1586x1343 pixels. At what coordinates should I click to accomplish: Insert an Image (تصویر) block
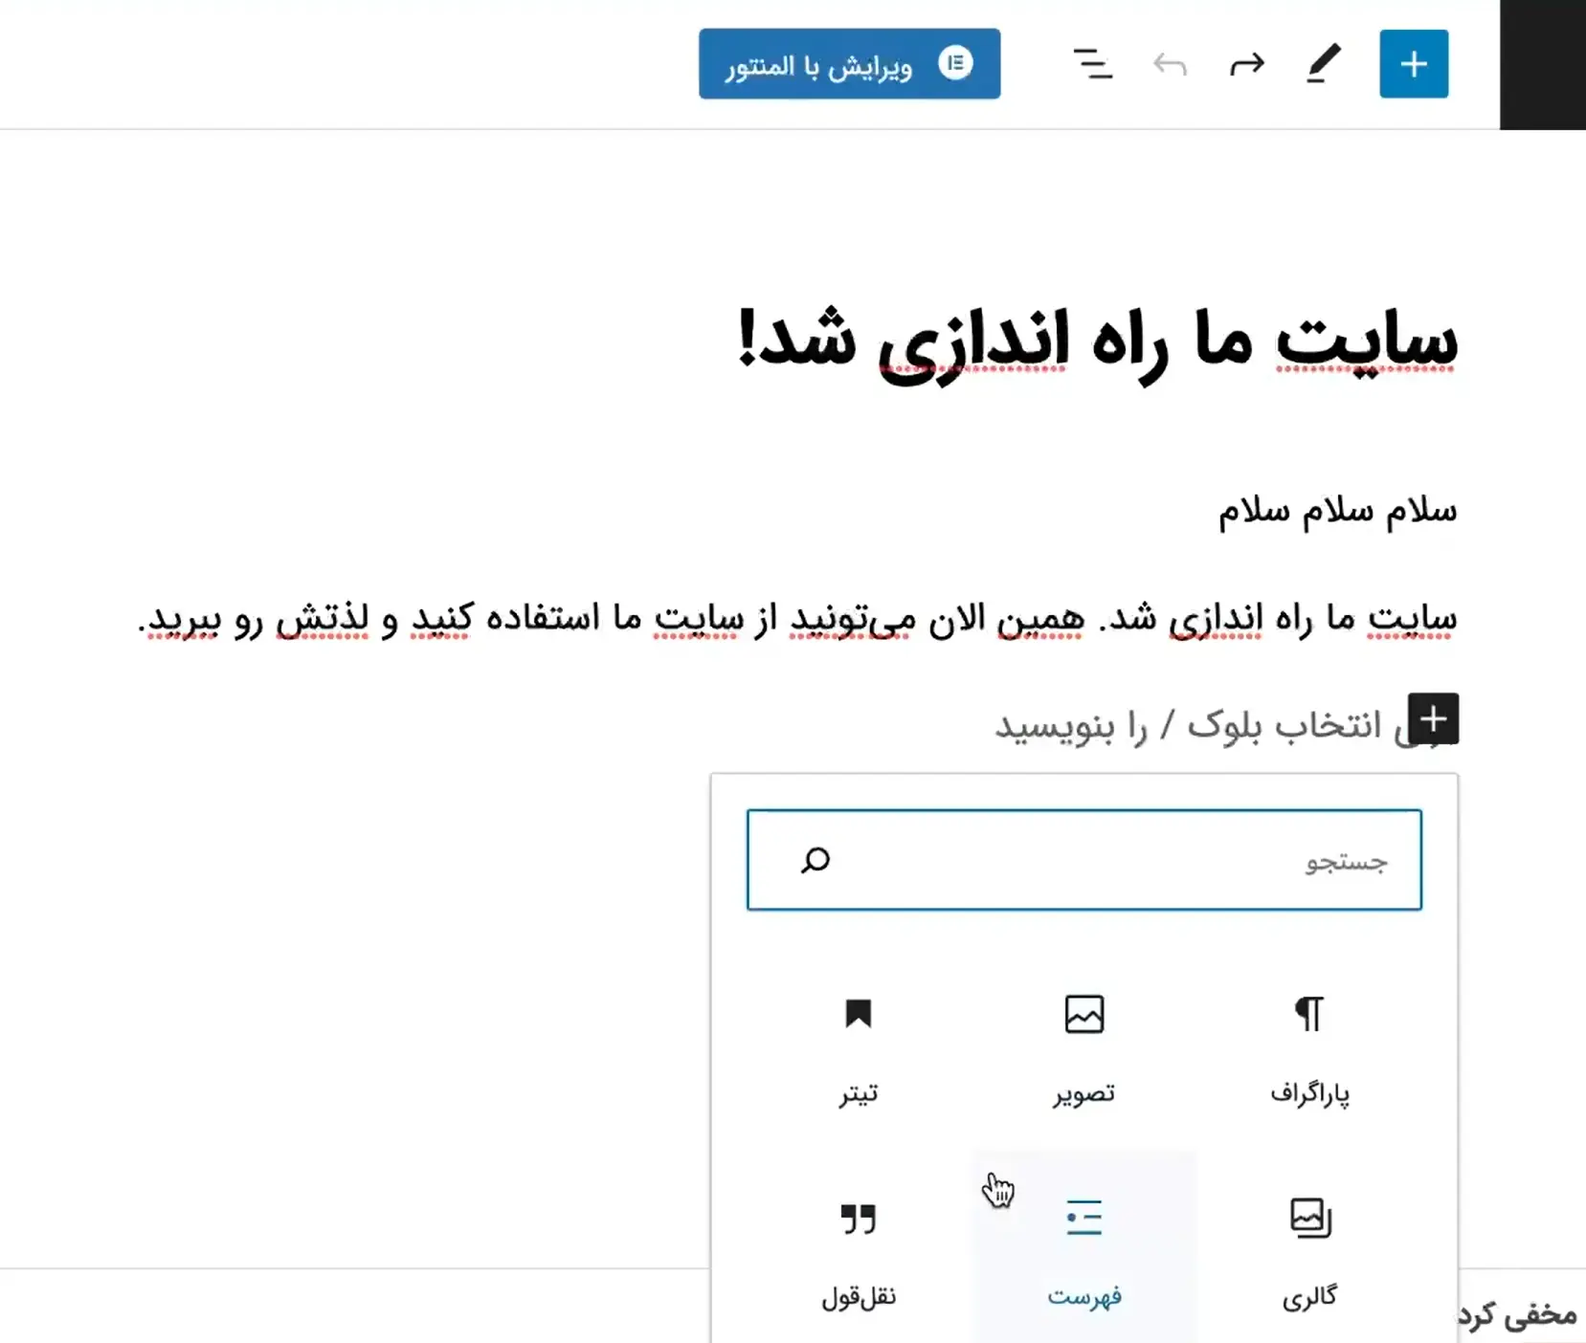tap(1084, 1052)
